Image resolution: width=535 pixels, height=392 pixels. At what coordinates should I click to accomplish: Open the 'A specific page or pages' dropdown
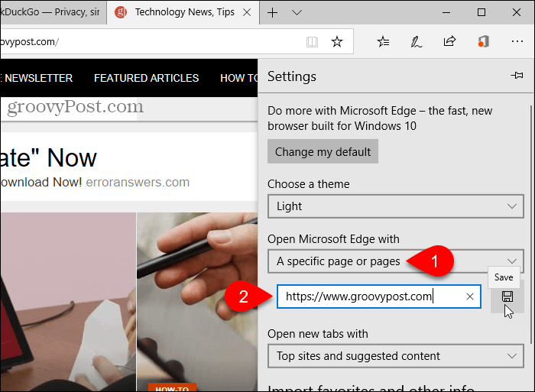click(x=396, y=261)
